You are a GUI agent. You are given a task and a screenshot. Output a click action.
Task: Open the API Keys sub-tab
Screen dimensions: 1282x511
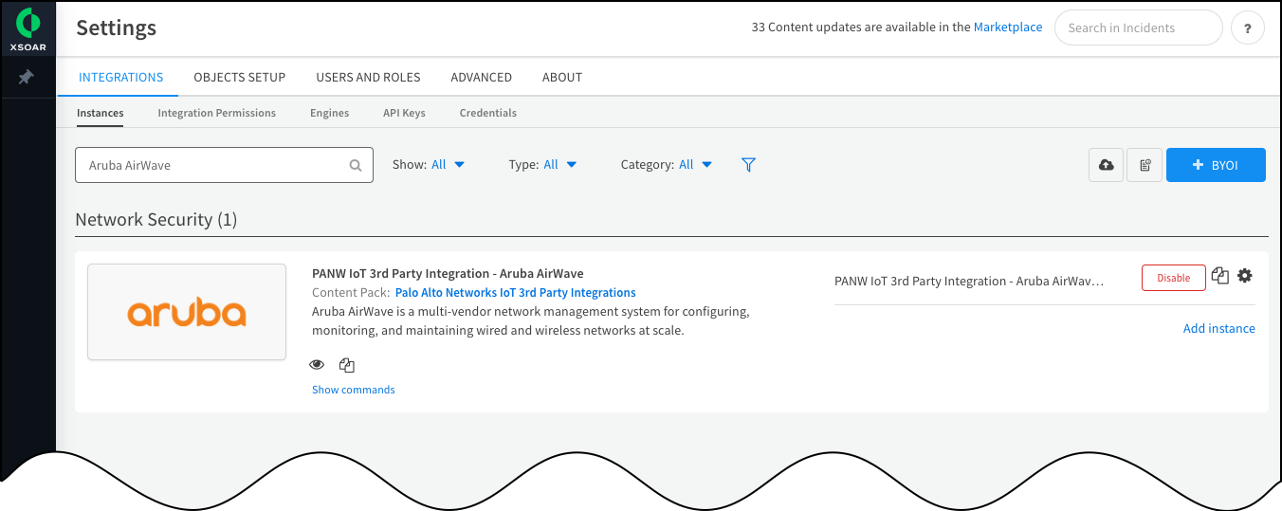[404, 113]
